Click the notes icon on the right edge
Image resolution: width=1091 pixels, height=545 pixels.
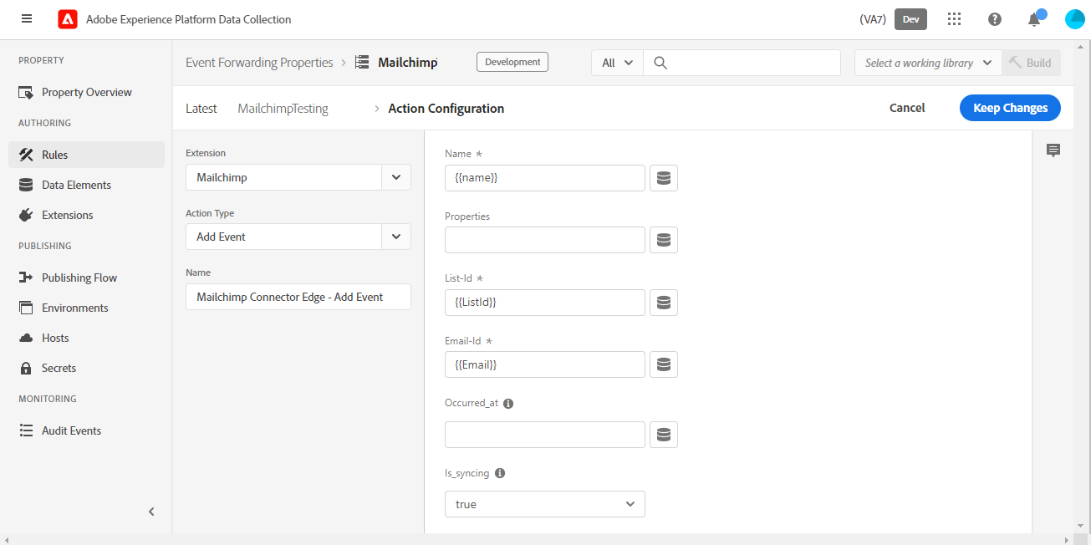click(1053, 150)
